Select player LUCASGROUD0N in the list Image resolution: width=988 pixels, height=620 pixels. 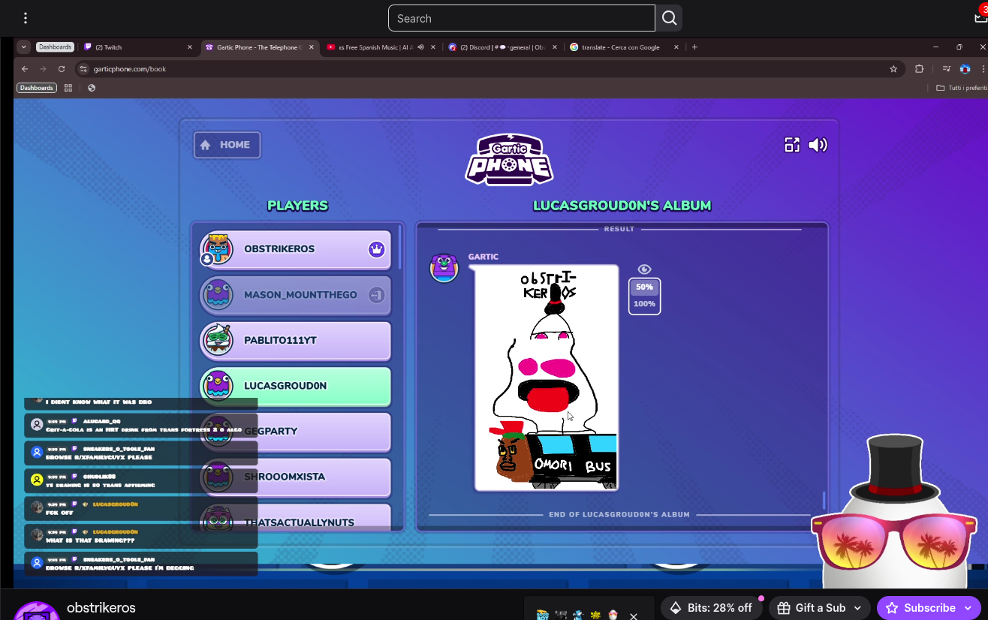(296, 386)
